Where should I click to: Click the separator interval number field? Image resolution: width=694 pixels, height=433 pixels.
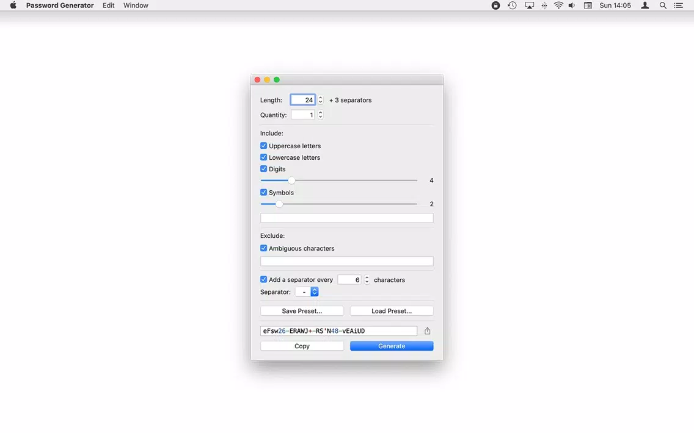pos(349,280)
